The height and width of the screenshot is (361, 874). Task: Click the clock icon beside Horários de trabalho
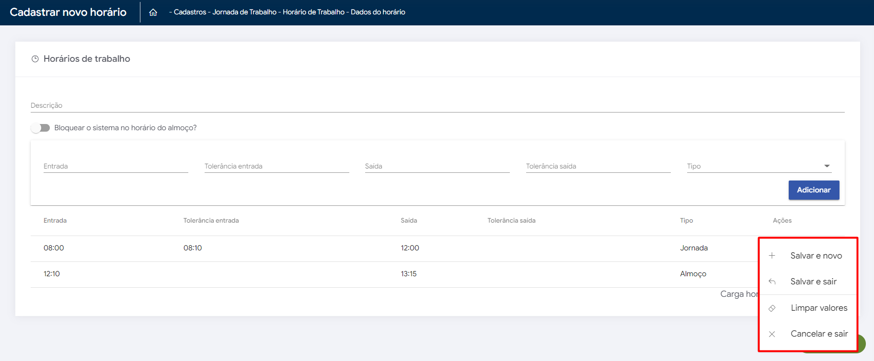point(35,59)
